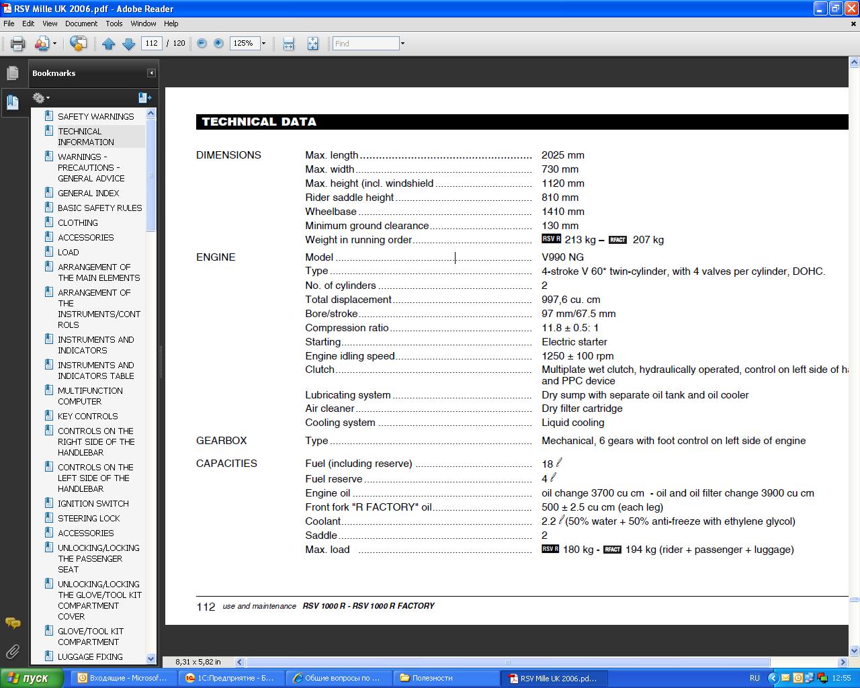This screenshot has width=860, height=688.
Task: Zoom in with the plus button
Action: (x=218, y=43)
